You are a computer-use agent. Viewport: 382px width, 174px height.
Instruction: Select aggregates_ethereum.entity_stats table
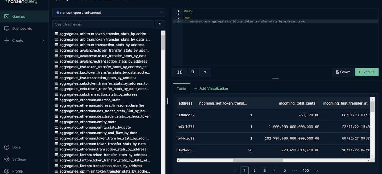85,122
